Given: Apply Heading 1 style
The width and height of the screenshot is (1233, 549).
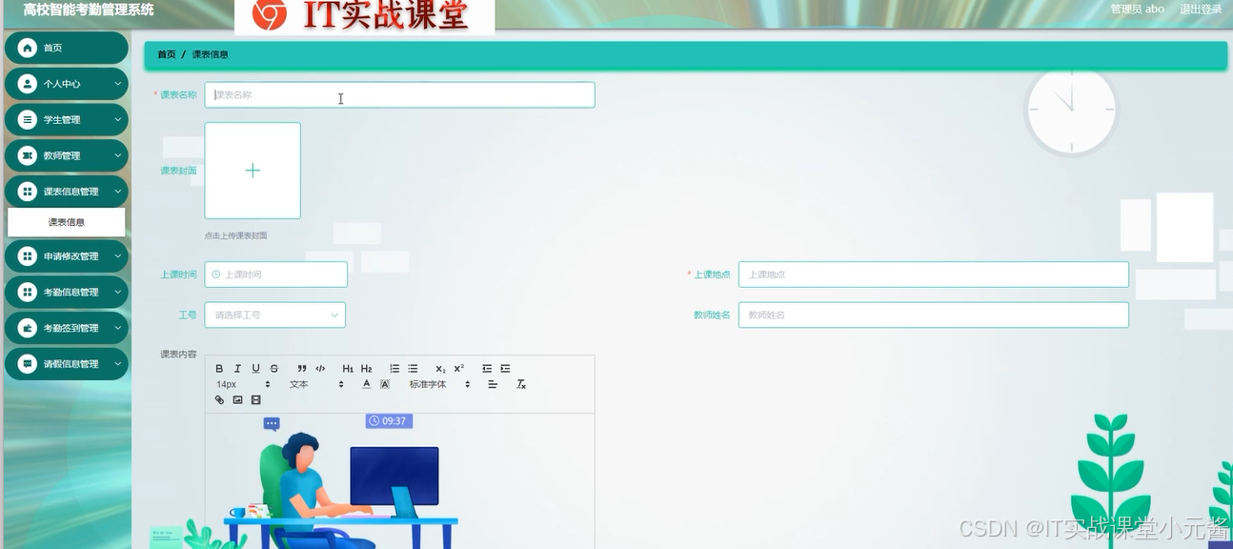Looking at the screenshot, I should tap(348, 369).
